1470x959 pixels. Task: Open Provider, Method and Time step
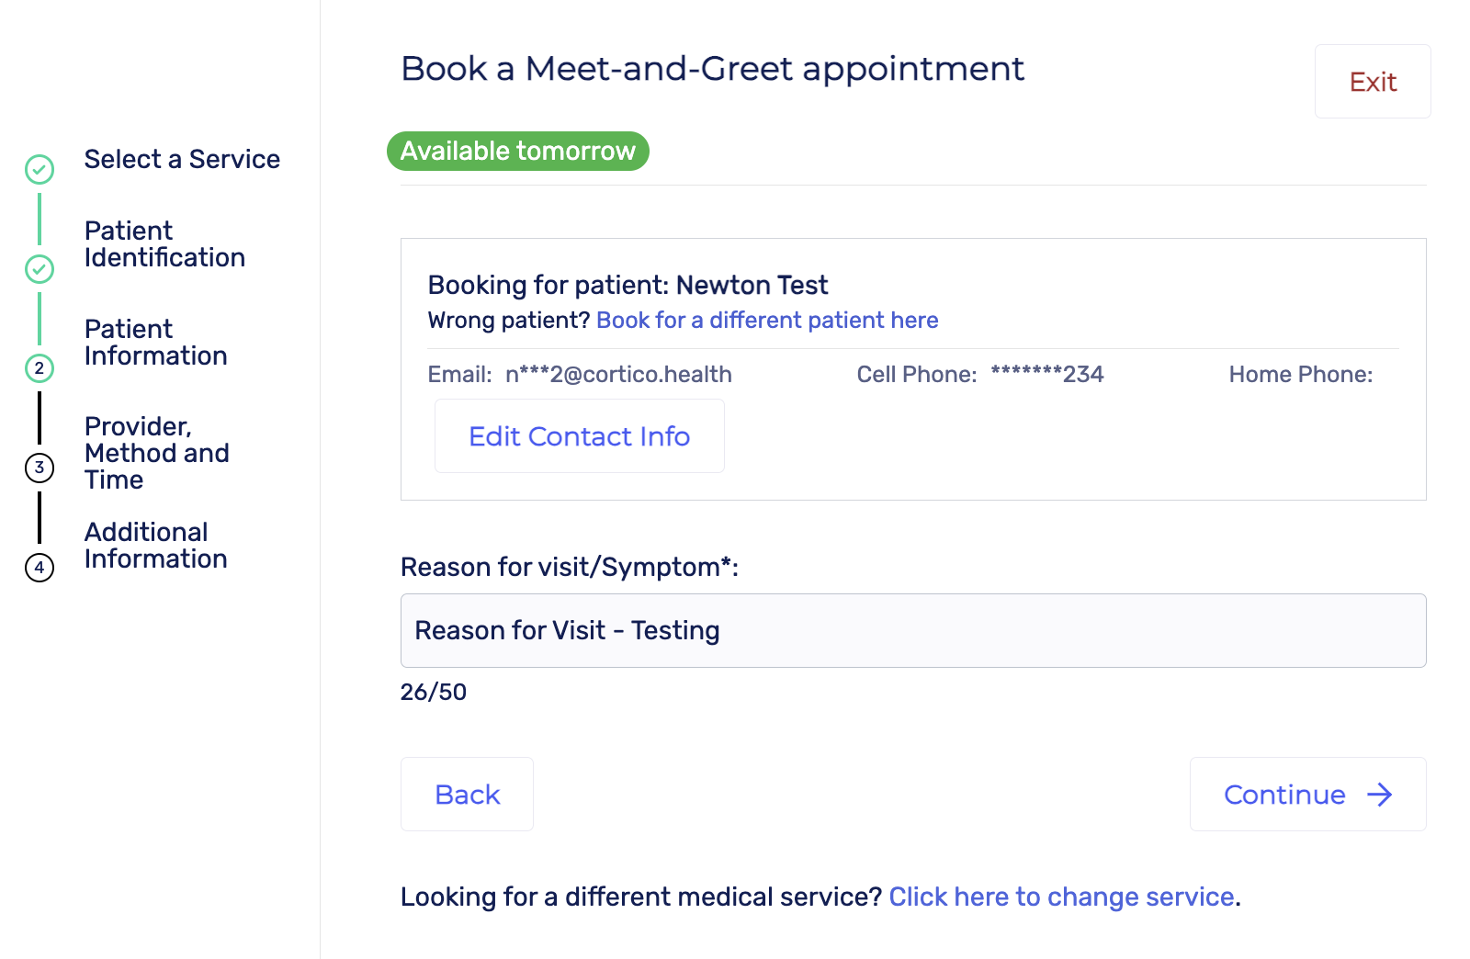pos(156,453)
